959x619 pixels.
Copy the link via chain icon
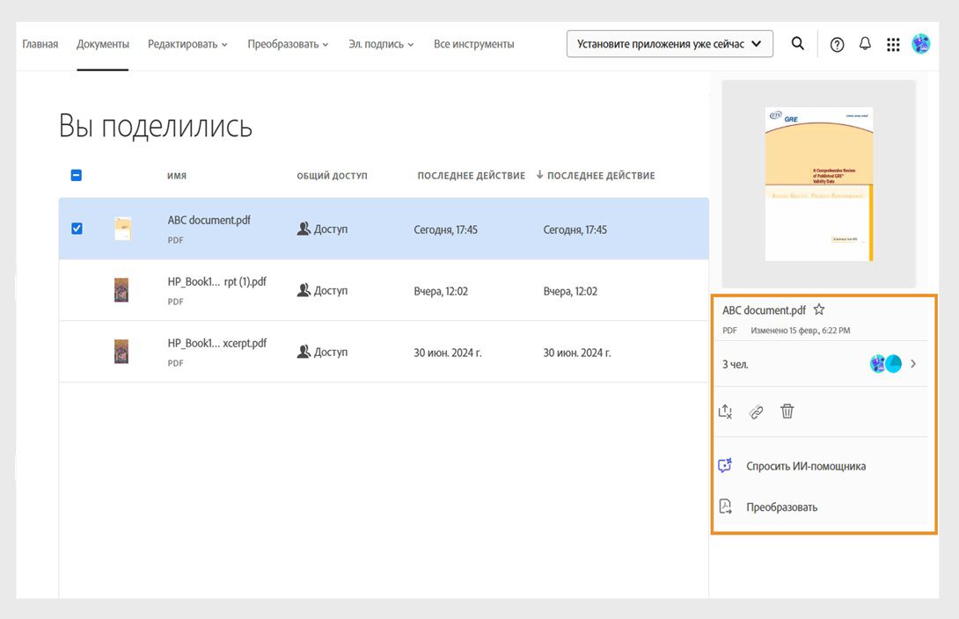[756, 411]
